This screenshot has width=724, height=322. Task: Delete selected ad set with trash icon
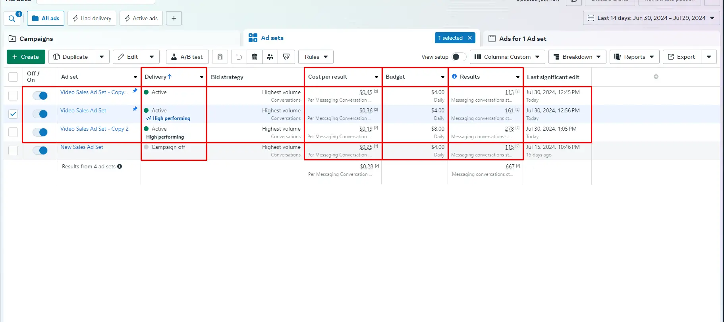pos(255,57)
